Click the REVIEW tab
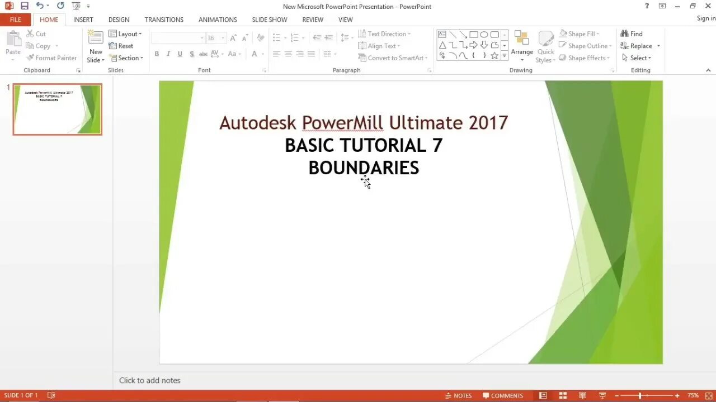The image size is (716, 402). (x=313, y=20)
